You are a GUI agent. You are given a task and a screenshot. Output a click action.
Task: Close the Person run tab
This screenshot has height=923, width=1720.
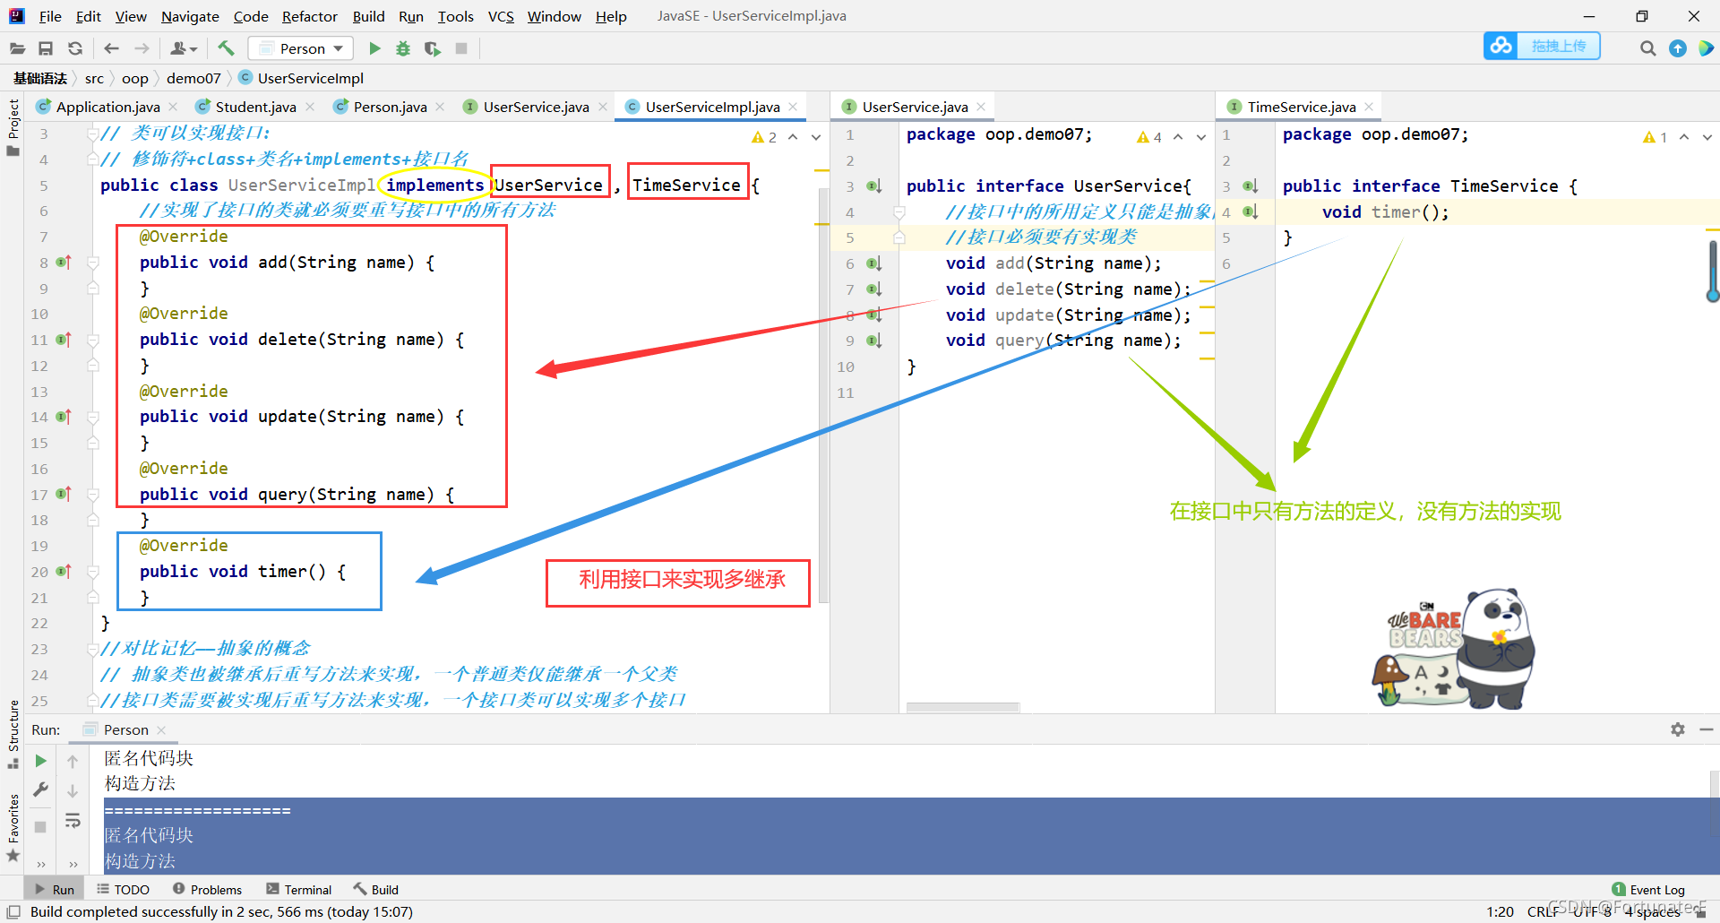point(161,730)
